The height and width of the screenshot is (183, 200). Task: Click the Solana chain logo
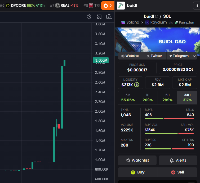click(123, 22)
